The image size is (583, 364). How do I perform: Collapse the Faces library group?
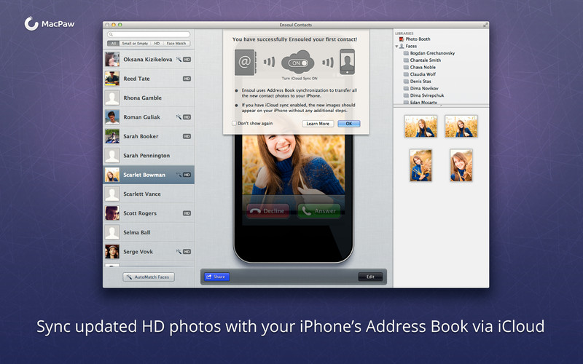[x=396, y=47]
